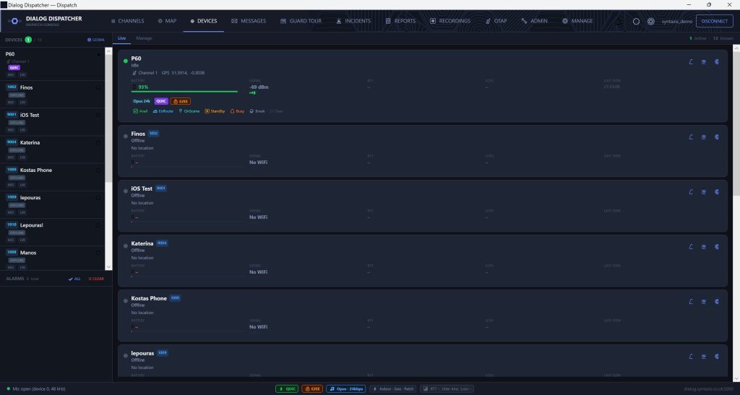Viewport: 740px width, 395px height.
Task: Set P60 status to Standby
Action: click(215, 111)
